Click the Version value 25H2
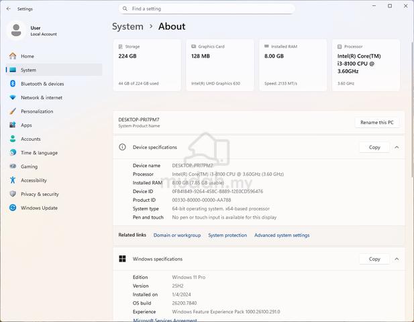The width and height of the screenshot is (414, 322). click(178, 286)
